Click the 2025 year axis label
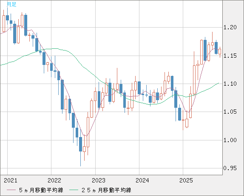Screen dimensions: 244x196 point(186,180)
